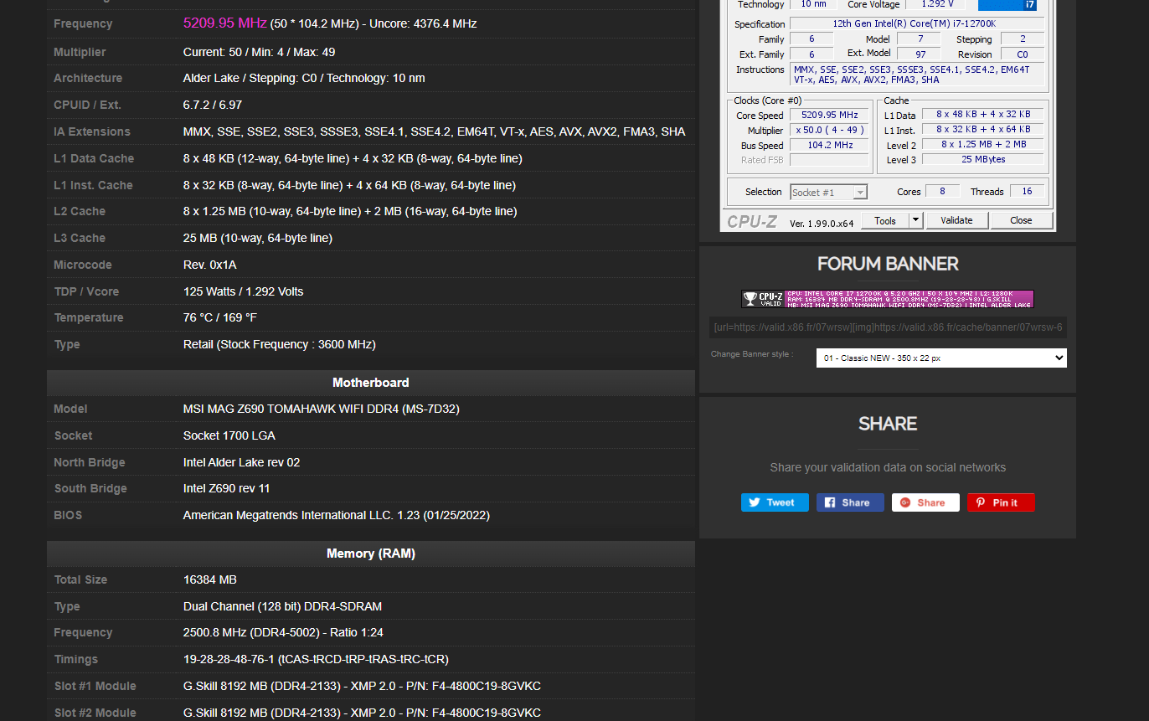Click the Total Size value 16384 MB
Image resolution: width=1149 pixels, height=721 pixels.
point(210,579)
